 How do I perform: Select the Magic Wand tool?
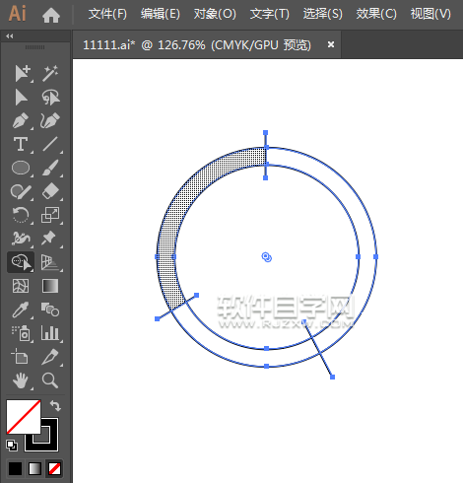coord(50,73)
